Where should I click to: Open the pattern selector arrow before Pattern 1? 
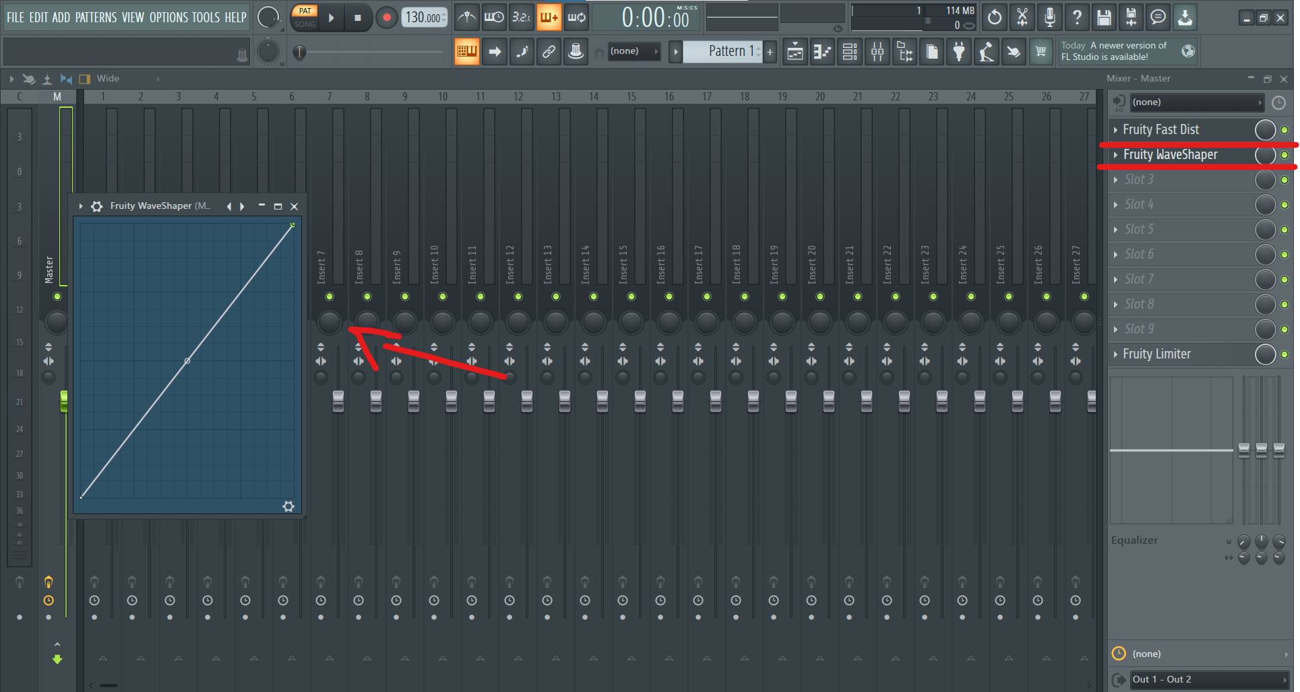[675, 51]
